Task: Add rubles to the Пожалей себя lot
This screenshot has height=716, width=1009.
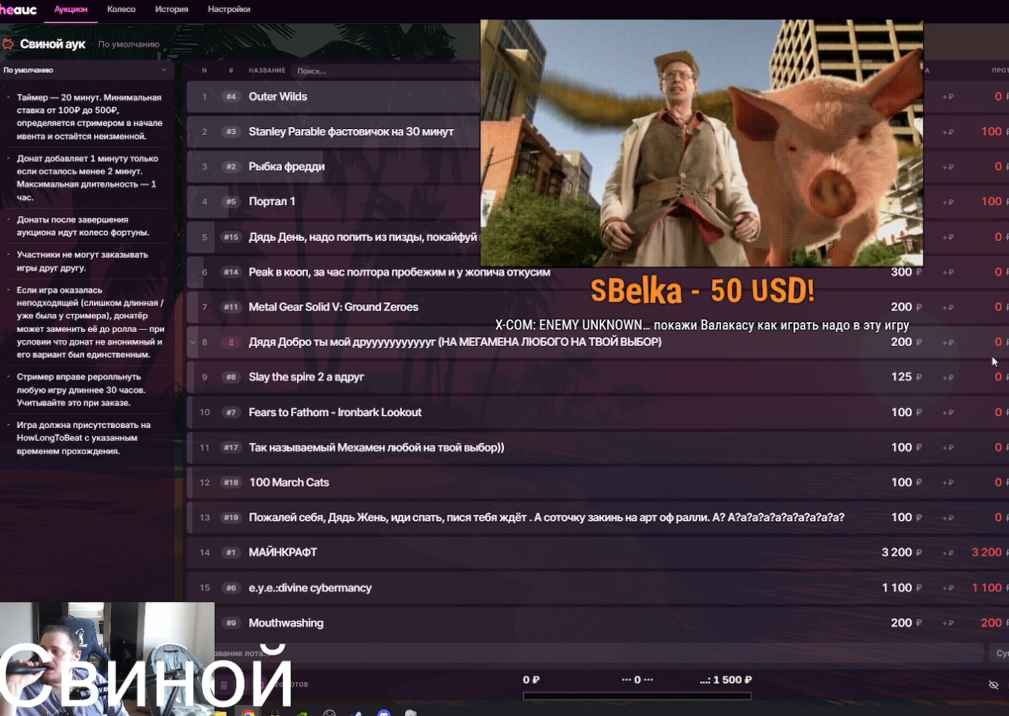Action: (x=948, y=518)
